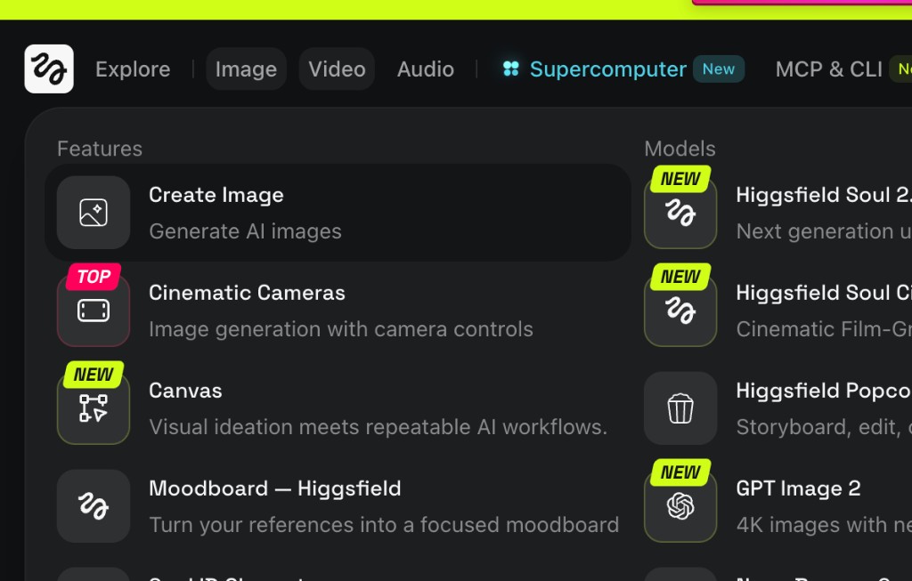Screen dimensions: 912x581
Task: Click the 'Generate AI images' description
Action: (245, 231)
